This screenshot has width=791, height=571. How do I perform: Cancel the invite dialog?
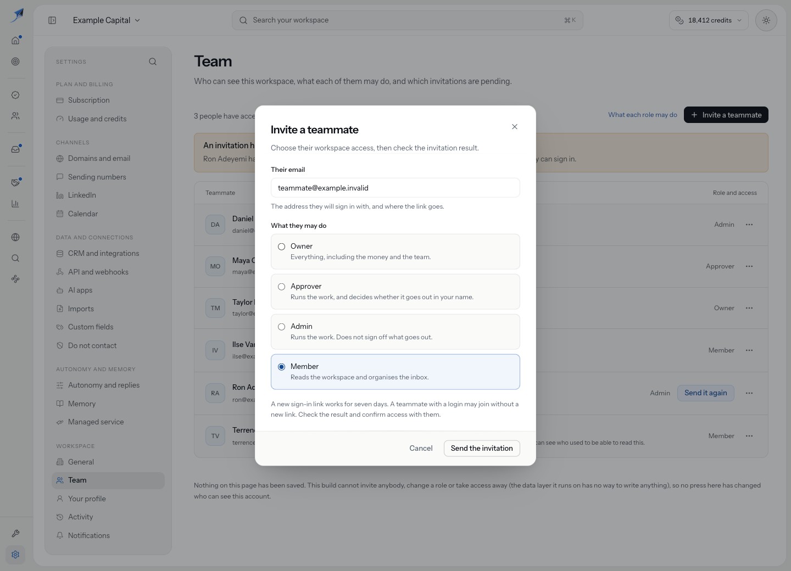421,448
